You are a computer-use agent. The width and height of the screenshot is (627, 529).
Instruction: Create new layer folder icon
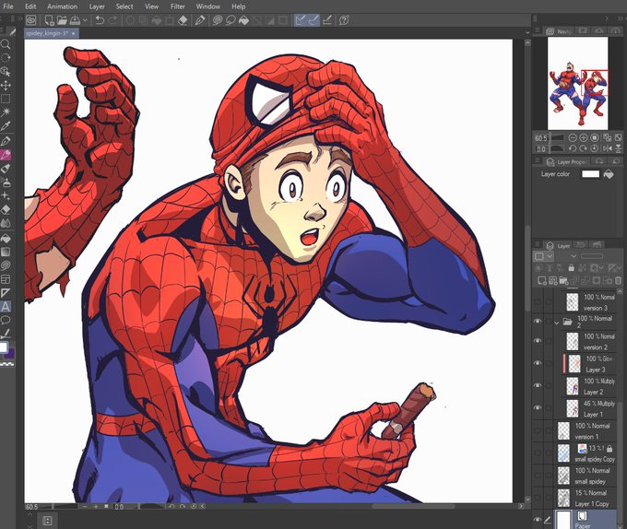[563, 280]
